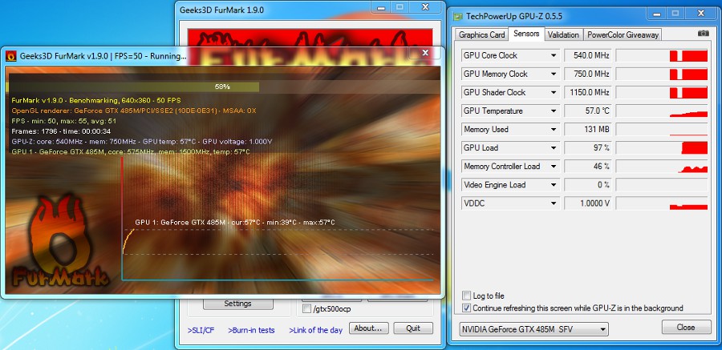
Task: Click the Close button in GPU-Z
Action: 686,328
